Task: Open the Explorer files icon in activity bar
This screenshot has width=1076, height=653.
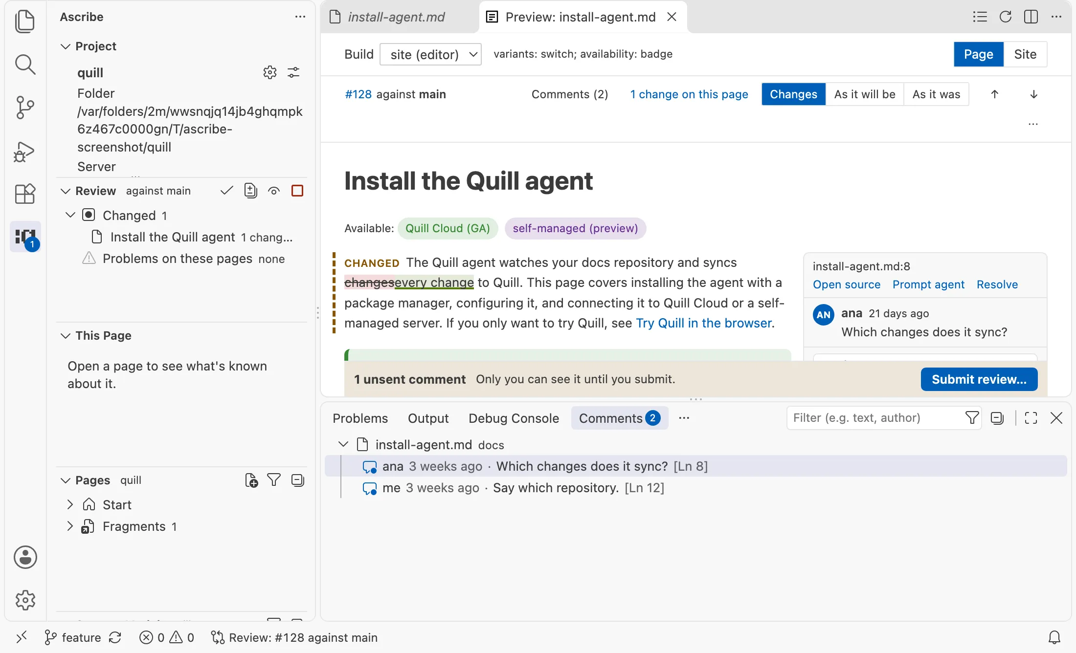Action: pos(25,22)
